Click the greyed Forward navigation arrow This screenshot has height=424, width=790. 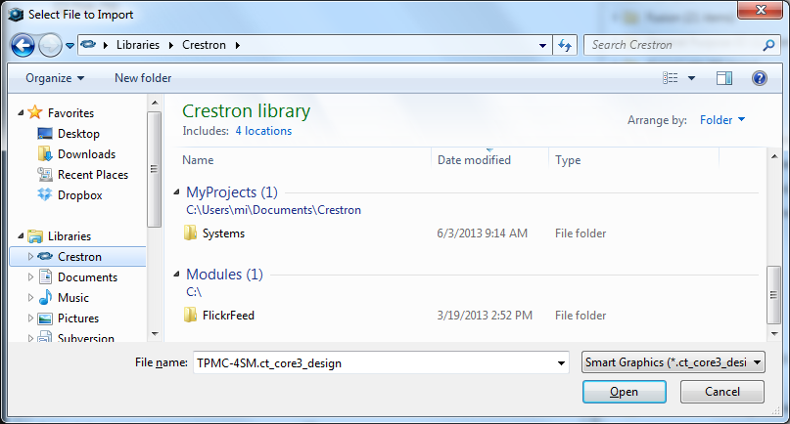pyautogui.click(x=50, y=45)
